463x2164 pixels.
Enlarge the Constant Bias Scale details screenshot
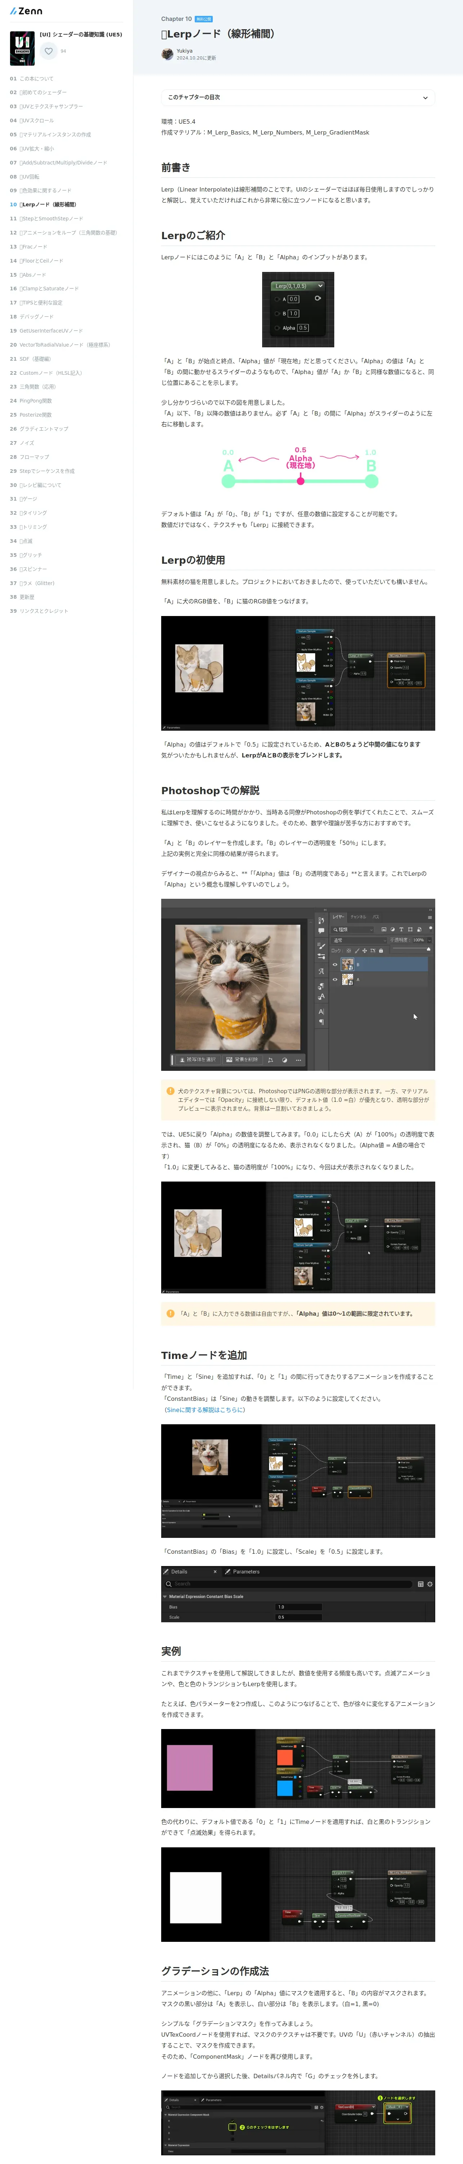pyautogui.click(x=298, y=1593)
